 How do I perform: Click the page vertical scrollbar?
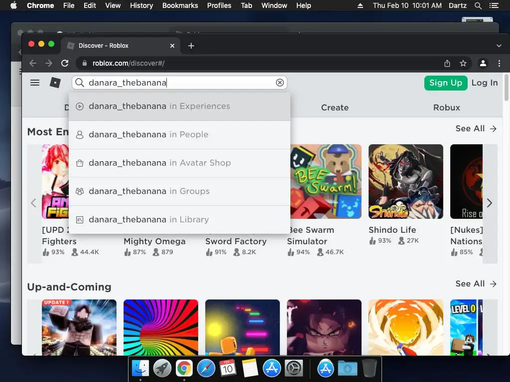(506, 88)
